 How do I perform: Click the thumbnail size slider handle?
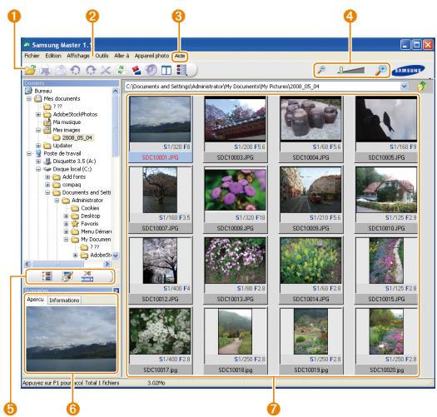340,70
